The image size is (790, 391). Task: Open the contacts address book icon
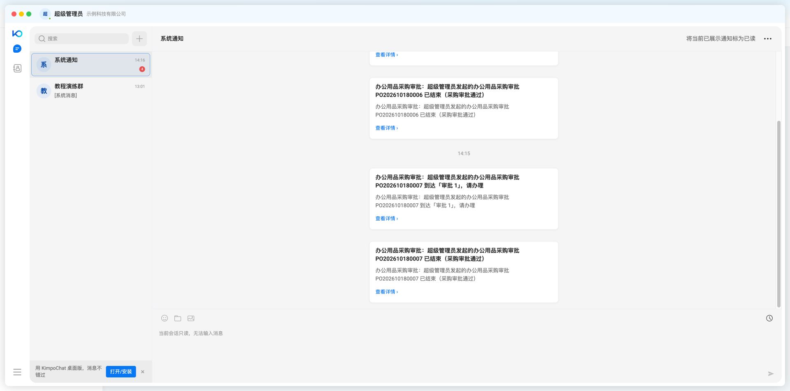(17, 68)
